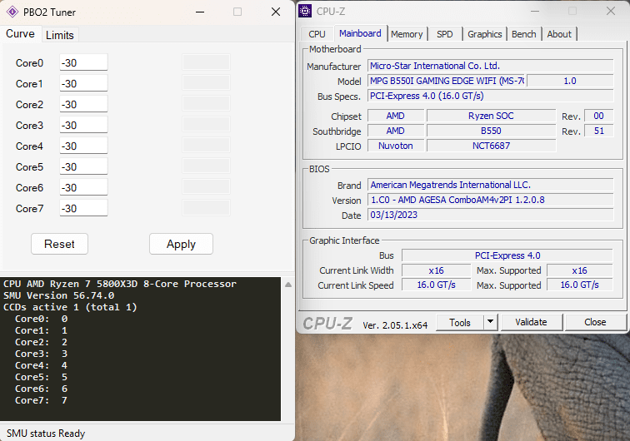The height and width of the screenshot is (441, 630).
Task: Click the BIOS Date 03/13/2023 value
Action: point(491,215)
